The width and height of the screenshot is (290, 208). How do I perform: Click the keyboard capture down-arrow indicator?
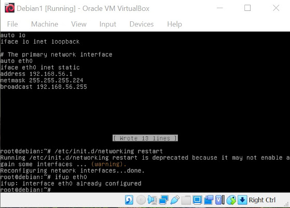tap(242, 200)
